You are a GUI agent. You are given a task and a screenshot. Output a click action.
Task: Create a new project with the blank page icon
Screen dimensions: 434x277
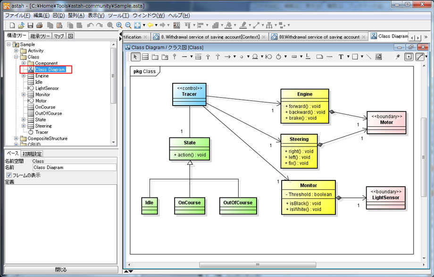[12, 25]
